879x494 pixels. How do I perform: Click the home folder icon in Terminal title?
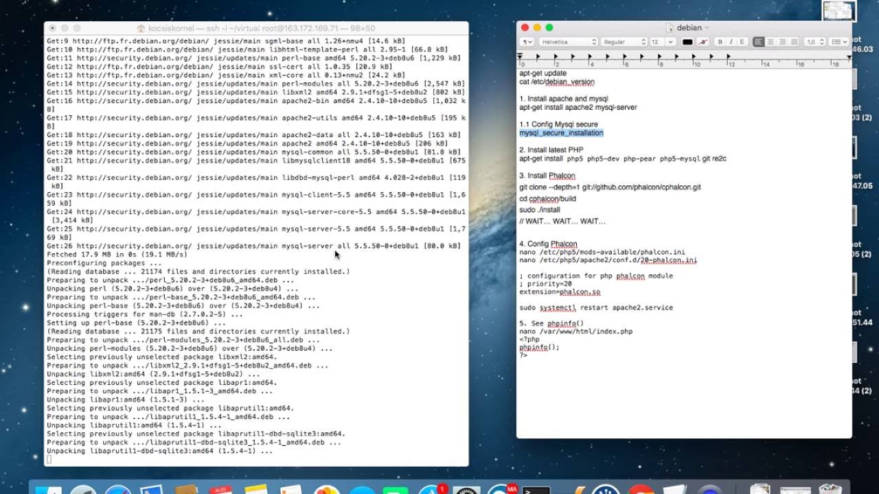click(141, 28)
